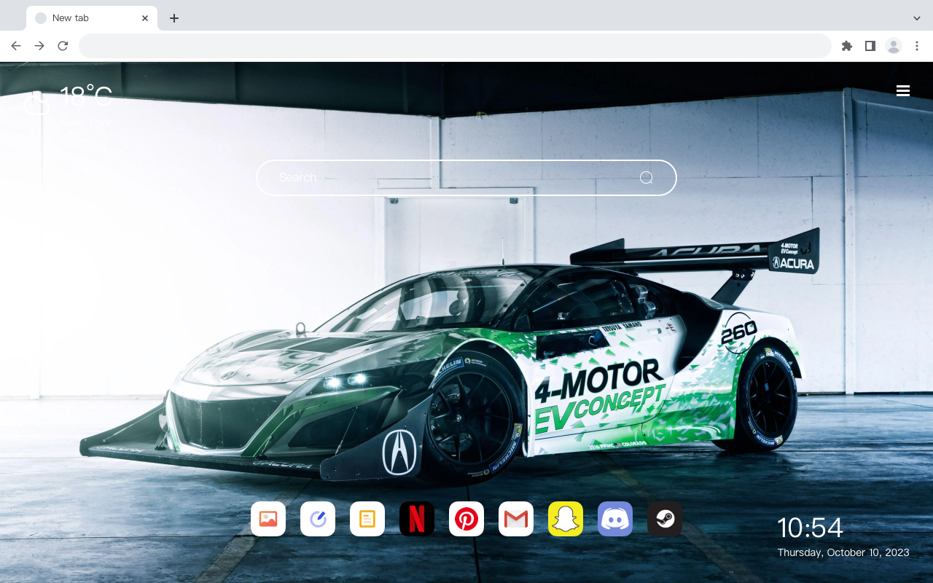Click into the page Search field
Image resolution: width=933 pixels, height=583 pixels.
point(466,178)
